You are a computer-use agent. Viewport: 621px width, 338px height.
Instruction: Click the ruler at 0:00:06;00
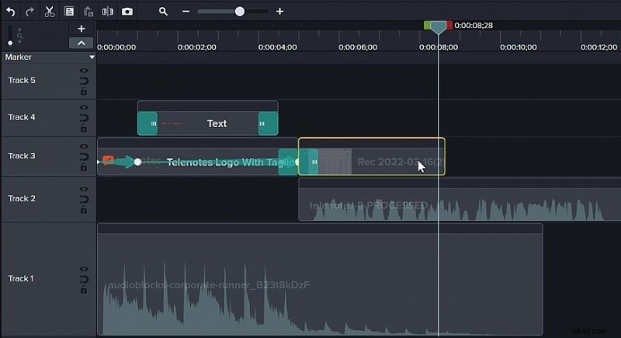(x=358, y=47)
